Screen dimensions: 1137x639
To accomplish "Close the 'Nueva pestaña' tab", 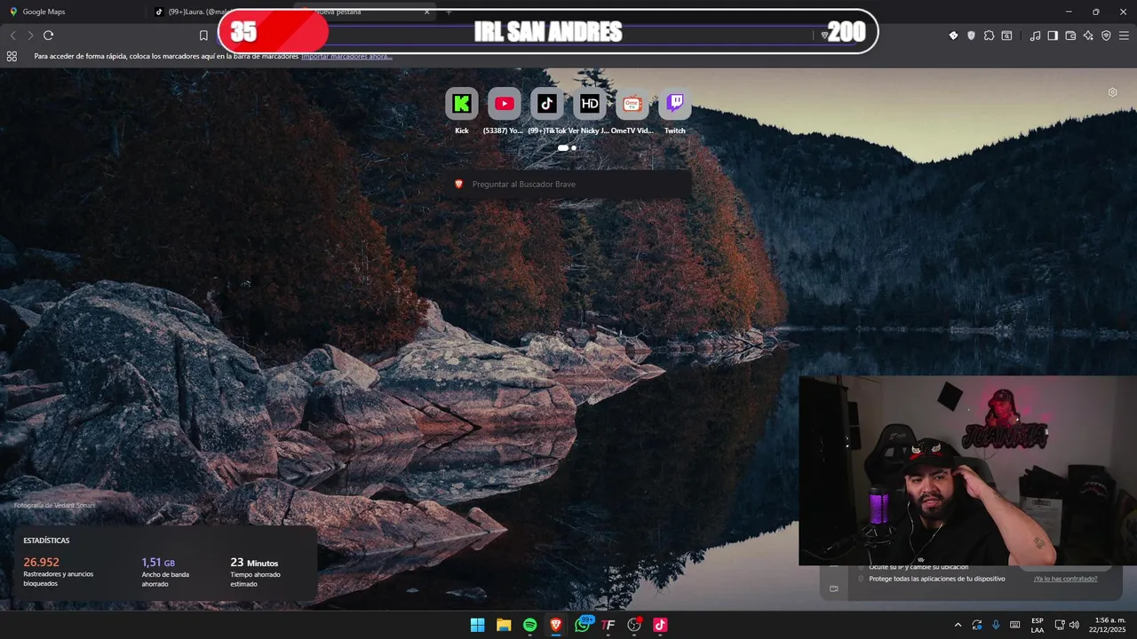I will (426, 12).
